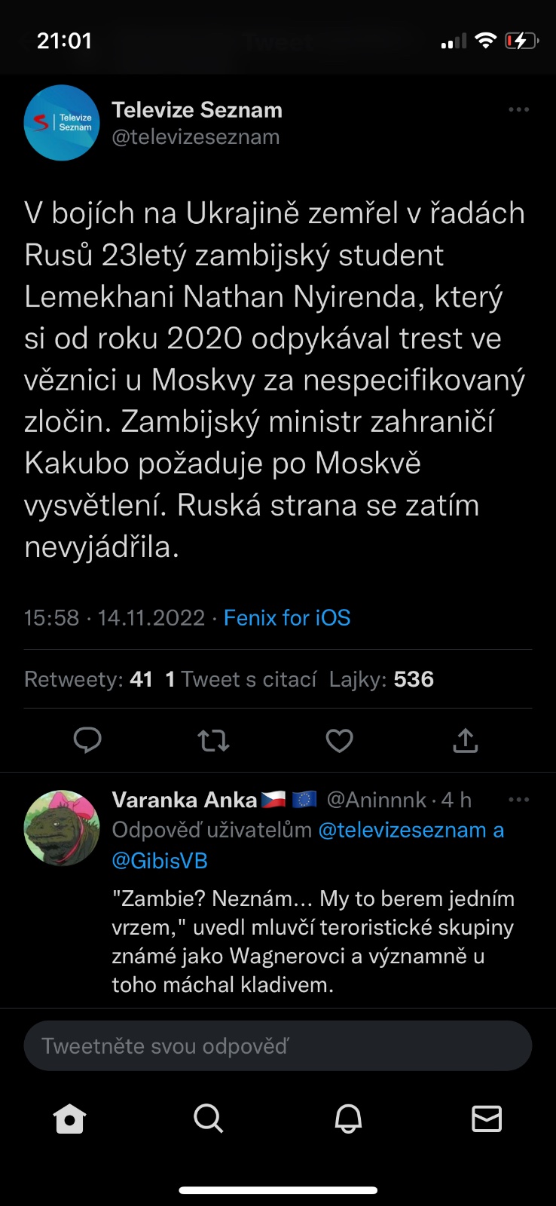Open the @GibisVB mention link

coord(160,861)
